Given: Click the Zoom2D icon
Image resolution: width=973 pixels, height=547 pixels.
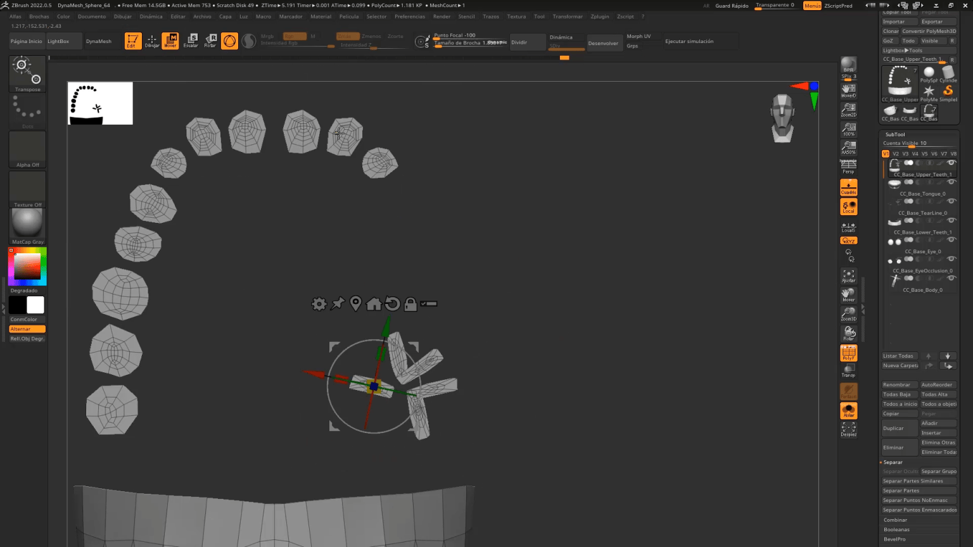Looking at the screenshot, I should pyautogui.click(x=848, y=110).
